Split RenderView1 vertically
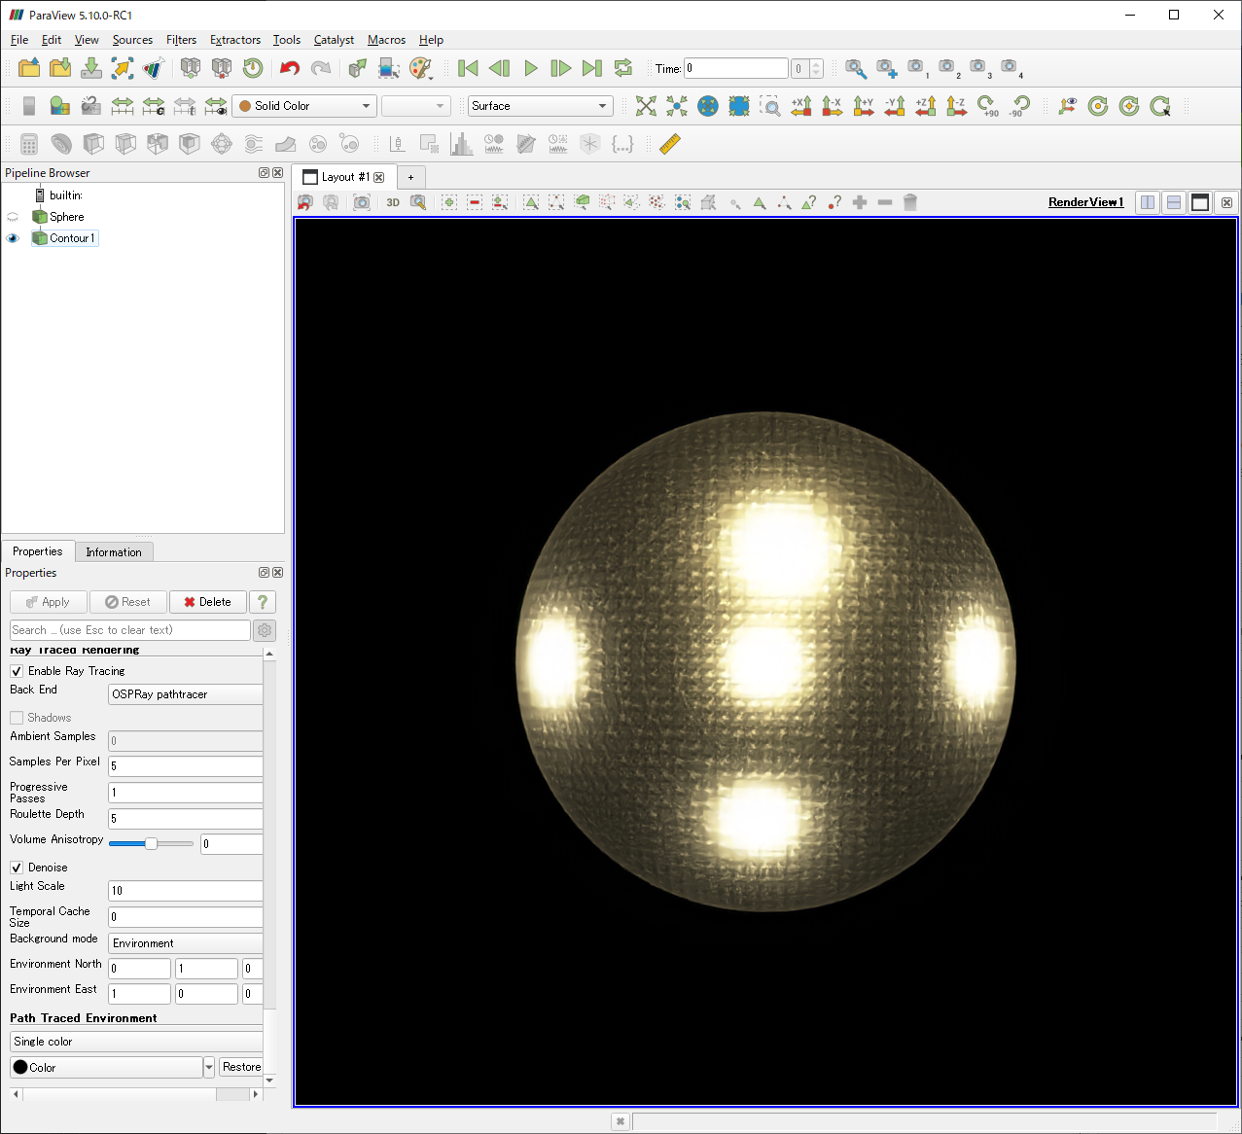The height and width of the screenshot is (1134, 1242). click(1173, 202)
